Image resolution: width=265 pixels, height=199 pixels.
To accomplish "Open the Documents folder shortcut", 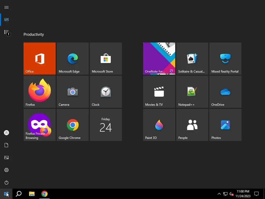I will [x=6, y=145].
